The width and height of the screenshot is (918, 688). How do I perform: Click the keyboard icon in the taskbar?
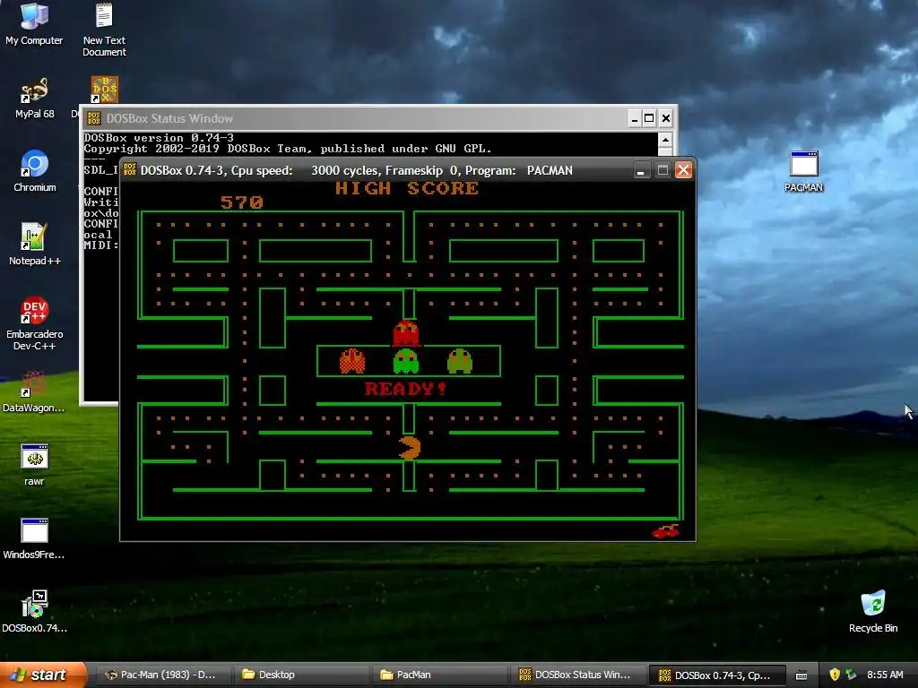click(801, 675)
